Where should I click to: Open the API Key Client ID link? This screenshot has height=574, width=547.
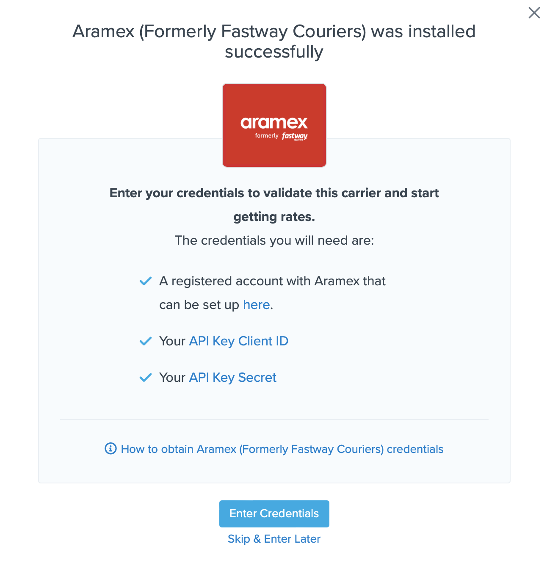point(238,341)
